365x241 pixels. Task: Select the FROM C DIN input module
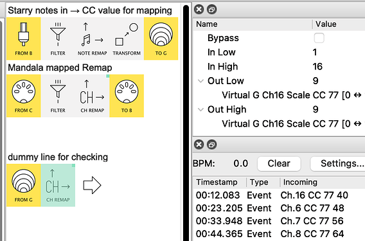(24, 96)
